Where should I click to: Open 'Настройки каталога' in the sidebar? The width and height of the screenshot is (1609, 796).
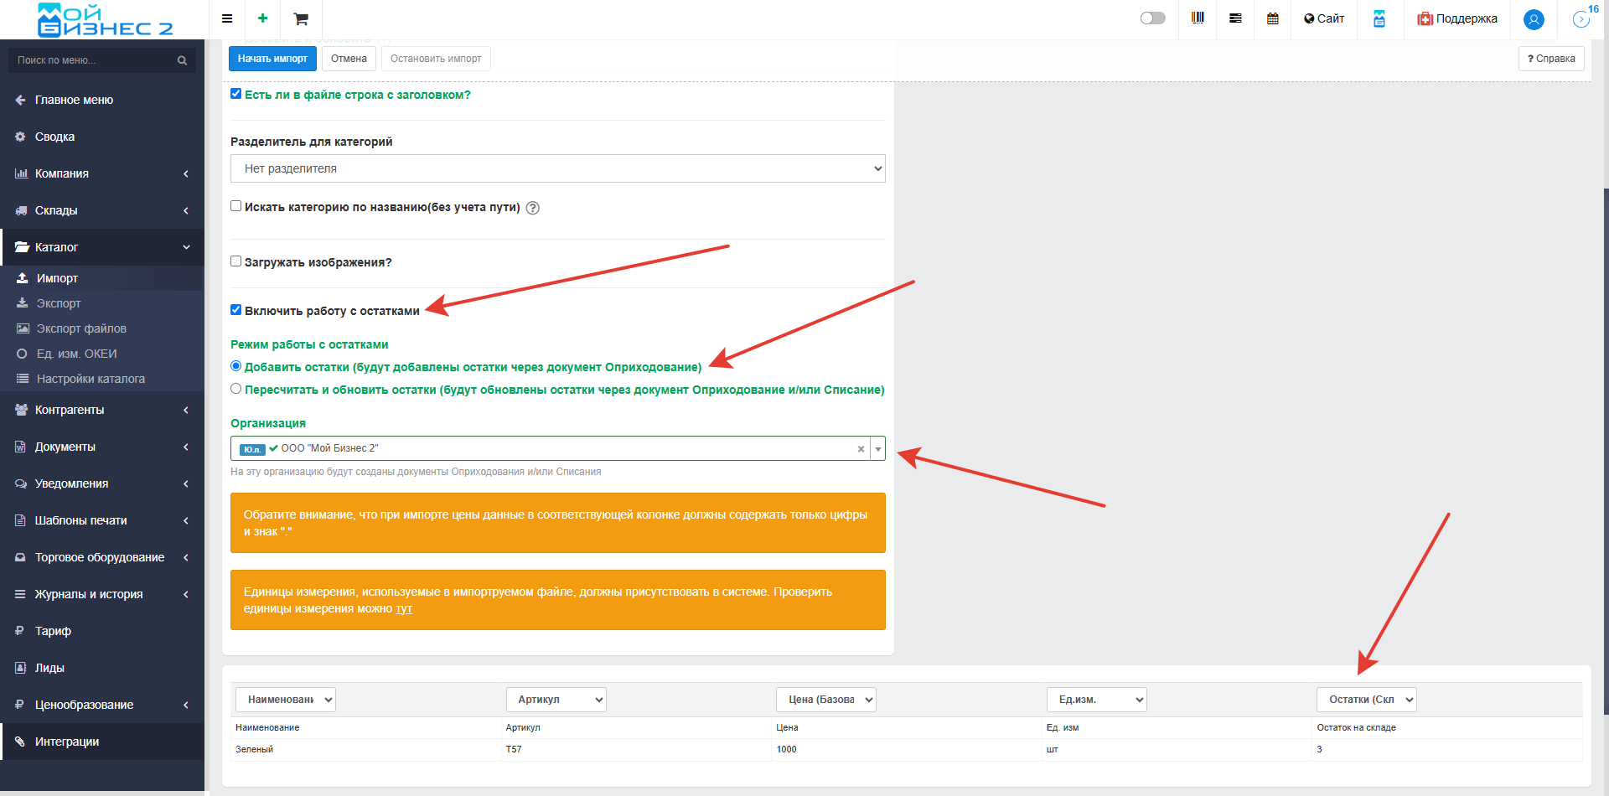(x=91, y=379)
